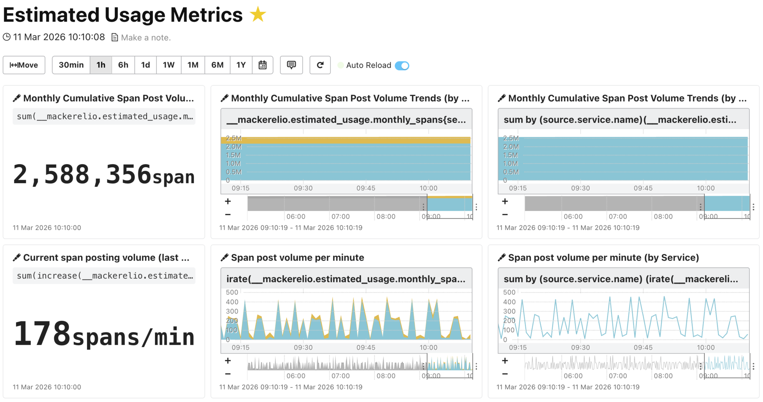Select the 6M time range
Image resolution: width=763 pixels, height=402 pixels.
click(217, 65)
